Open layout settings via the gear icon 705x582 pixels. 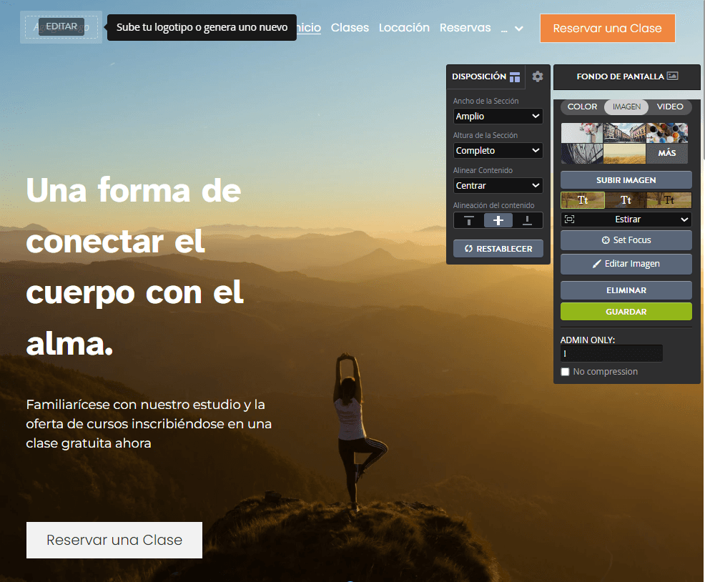click(537, 77)
